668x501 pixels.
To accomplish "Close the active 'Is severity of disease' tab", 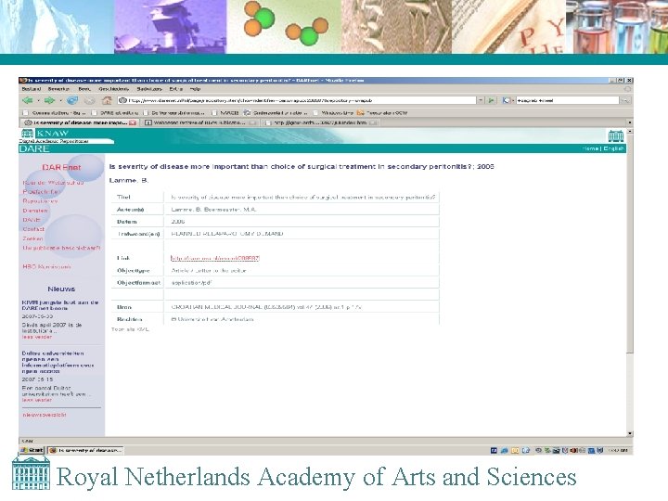I will 133,122.
